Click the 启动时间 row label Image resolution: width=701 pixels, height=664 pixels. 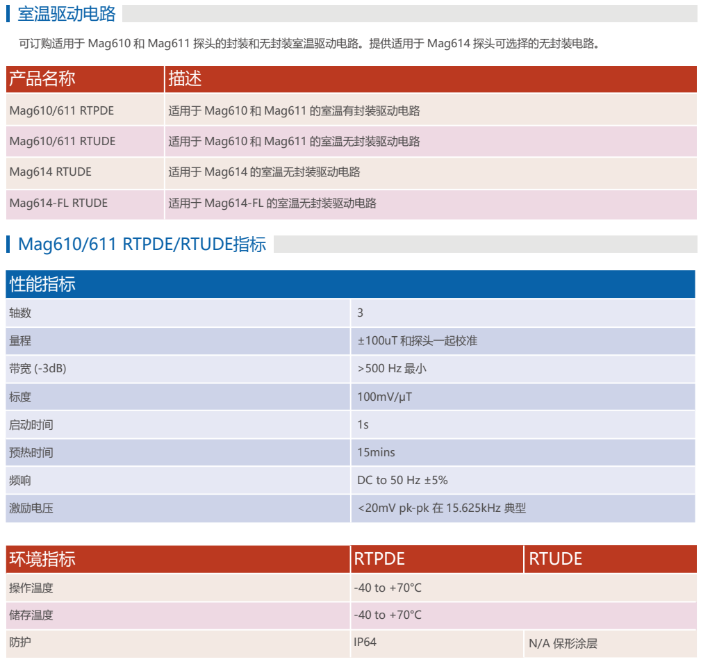pyautogui.click(x=31, y=424)
